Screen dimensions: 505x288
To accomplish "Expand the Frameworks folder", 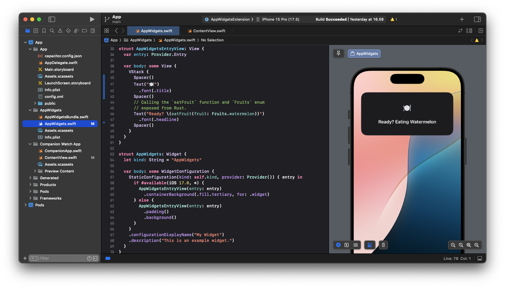I will click(x=30, y=198).
